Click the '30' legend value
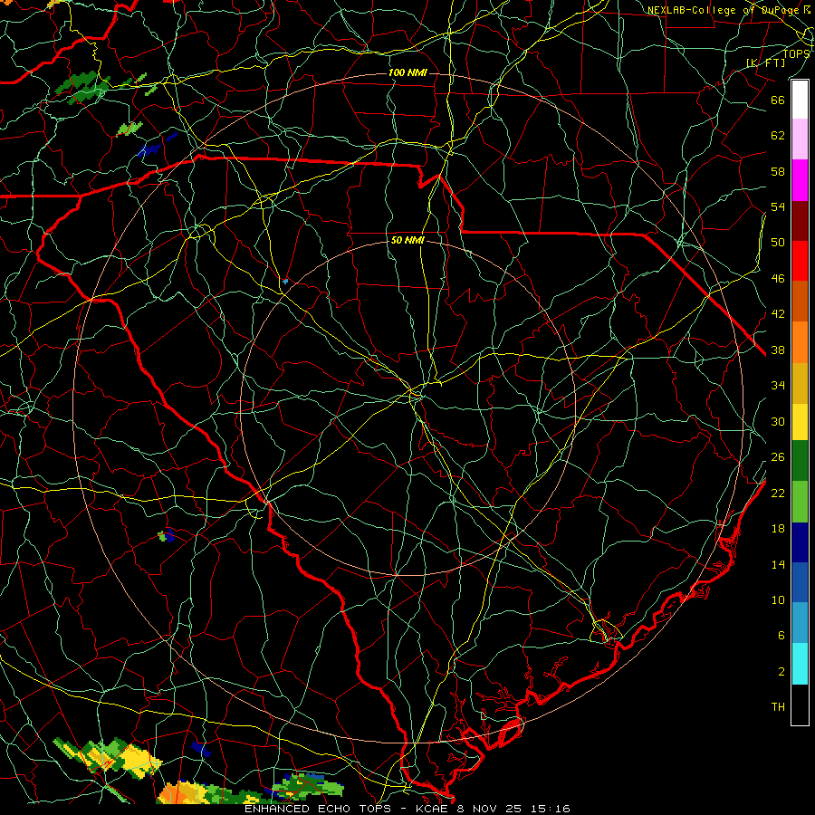 778,421
